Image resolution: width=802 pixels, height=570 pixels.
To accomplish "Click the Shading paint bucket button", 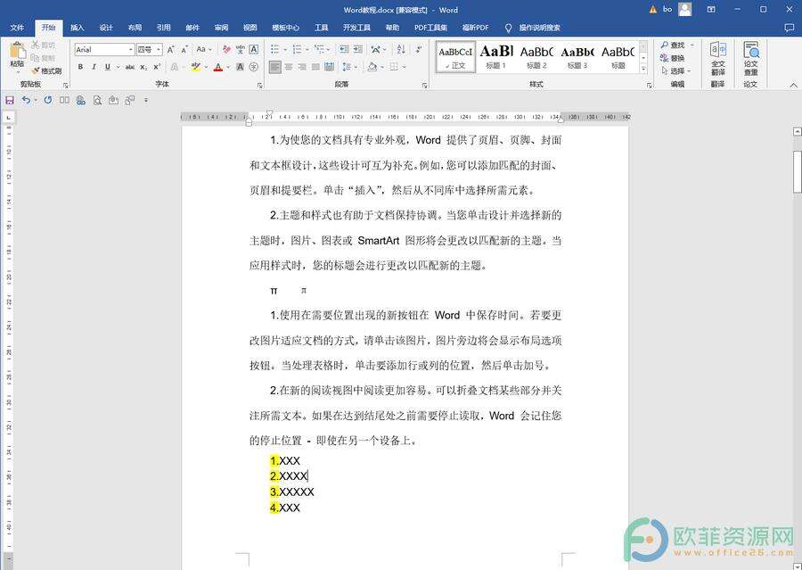I will click(372, 67).
